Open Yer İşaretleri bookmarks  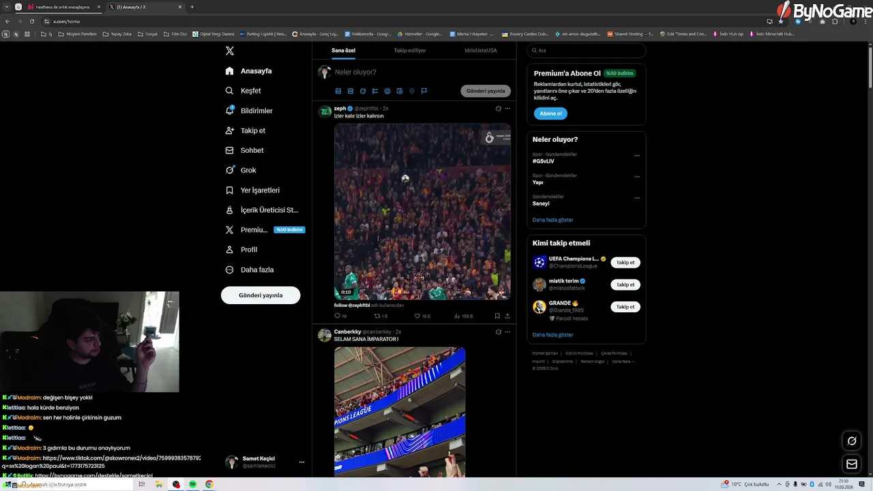pos(252,190)
